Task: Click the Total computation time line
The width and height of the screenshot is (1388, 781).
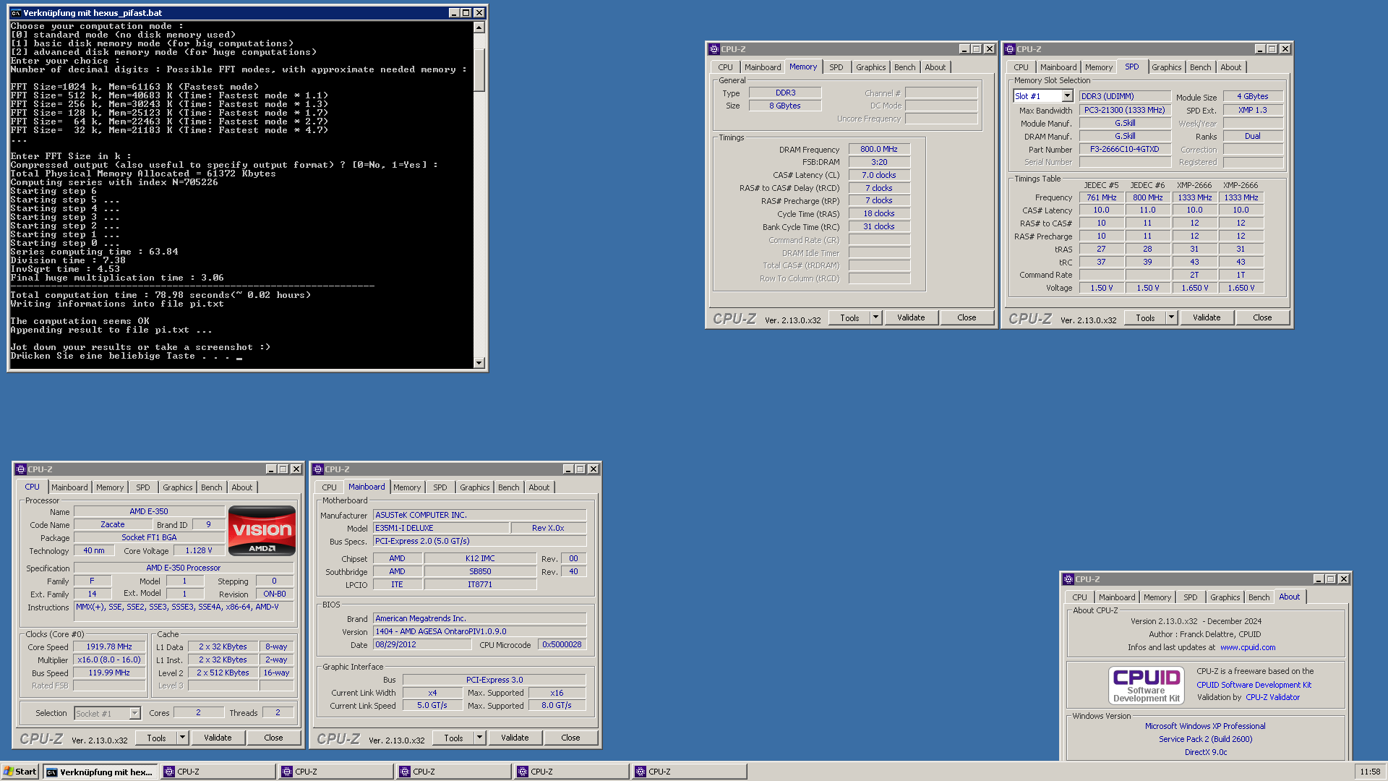Action: 160,295
